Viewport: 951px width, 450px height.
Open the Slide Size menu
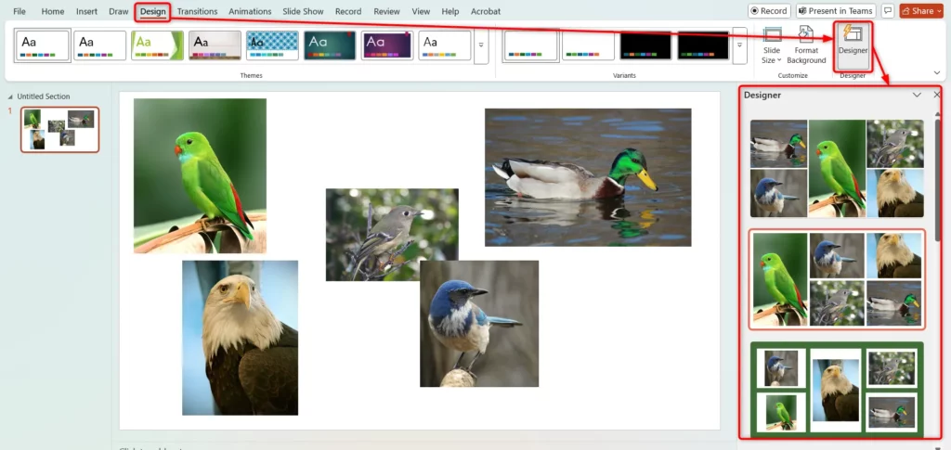[772, 46]
